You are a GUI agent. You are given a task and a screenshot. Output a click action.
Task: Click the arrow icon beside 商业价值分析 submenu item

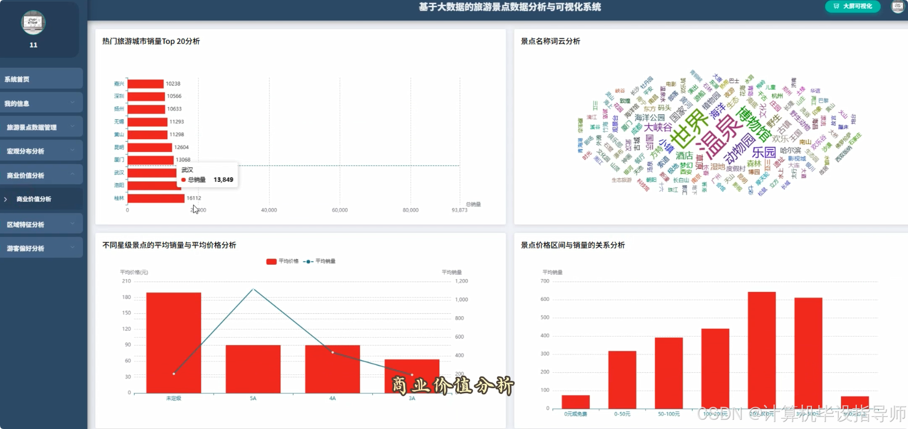[x=5, y=199]
